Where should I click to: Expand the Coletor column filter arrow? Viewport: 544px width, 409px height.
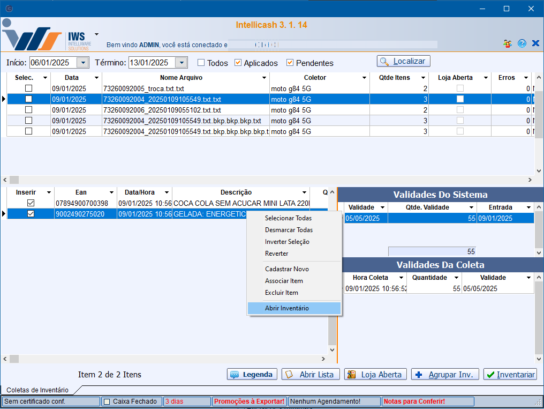(x=364, y=78)
